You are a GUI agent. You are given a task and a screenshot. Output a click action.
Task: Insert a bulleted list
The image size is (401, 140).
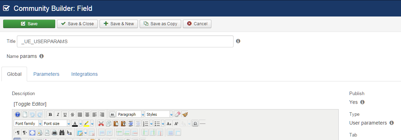click(x=157, y=124)
